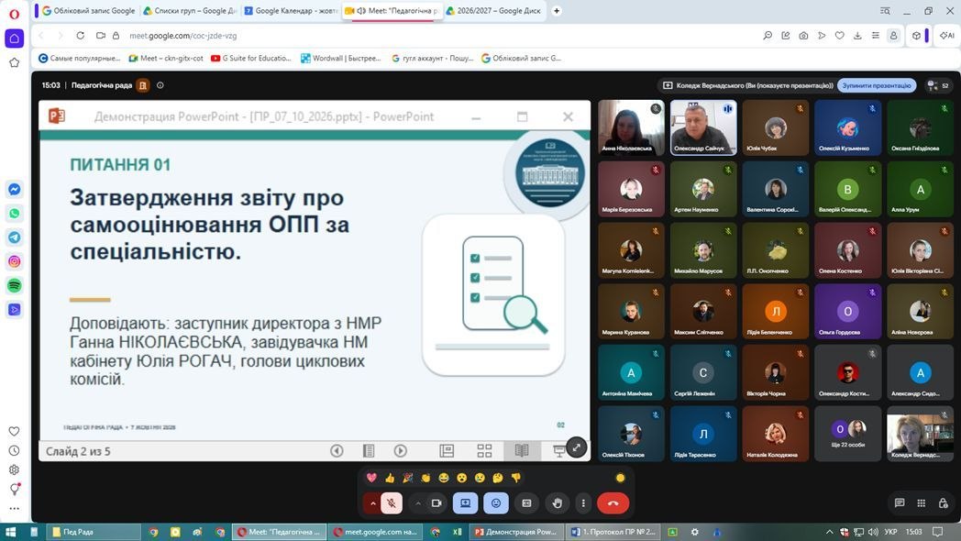Send thumbs-down reaction in Meet
Screen dimensions: 961x541
click(516, 478)
